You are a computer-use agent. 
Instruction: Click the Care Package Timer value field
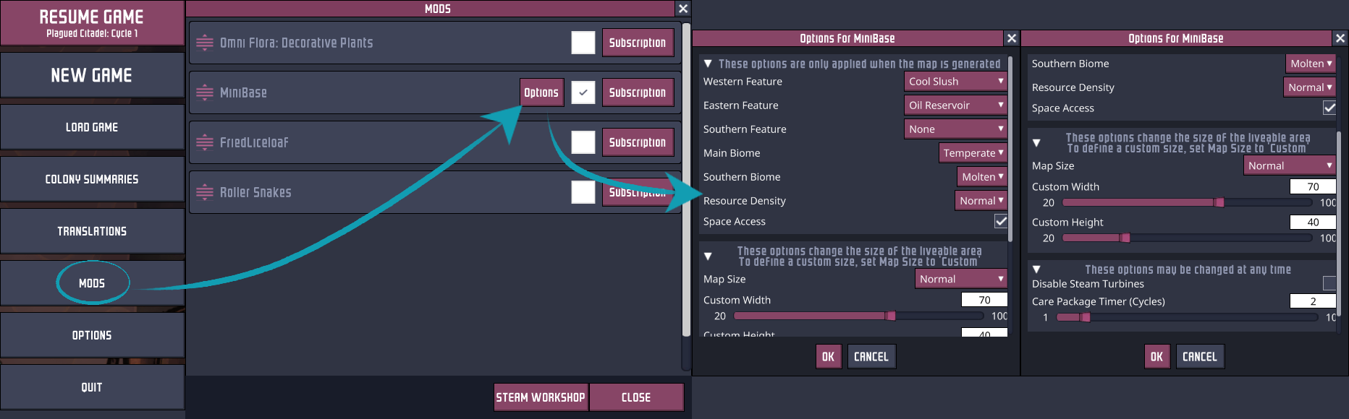point(1312,301)
